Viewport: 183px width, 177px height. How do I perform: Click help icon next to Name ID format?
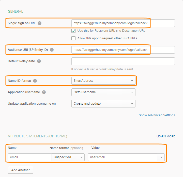[x=35, y=81]
